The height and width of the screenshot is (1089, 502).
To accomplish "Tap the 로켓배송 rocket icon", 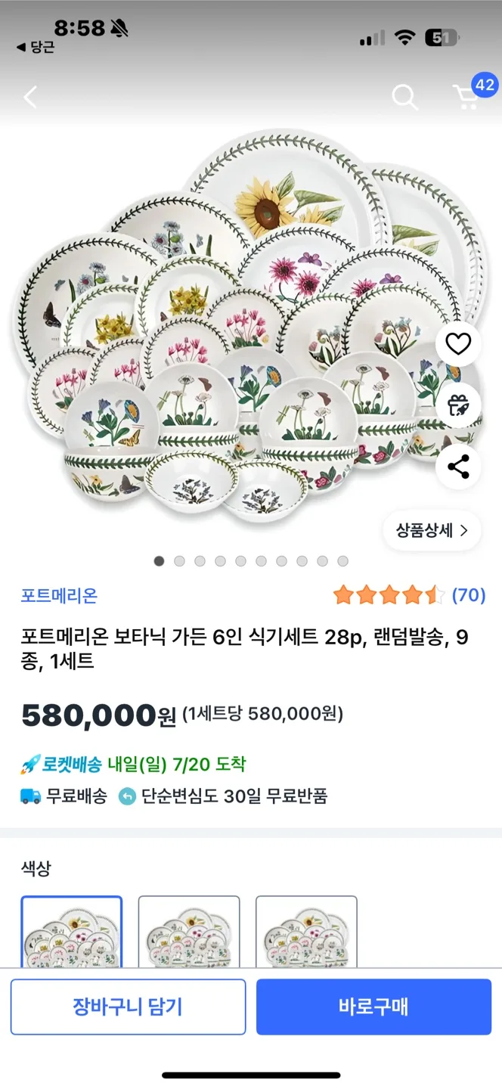I will [30, 765].
